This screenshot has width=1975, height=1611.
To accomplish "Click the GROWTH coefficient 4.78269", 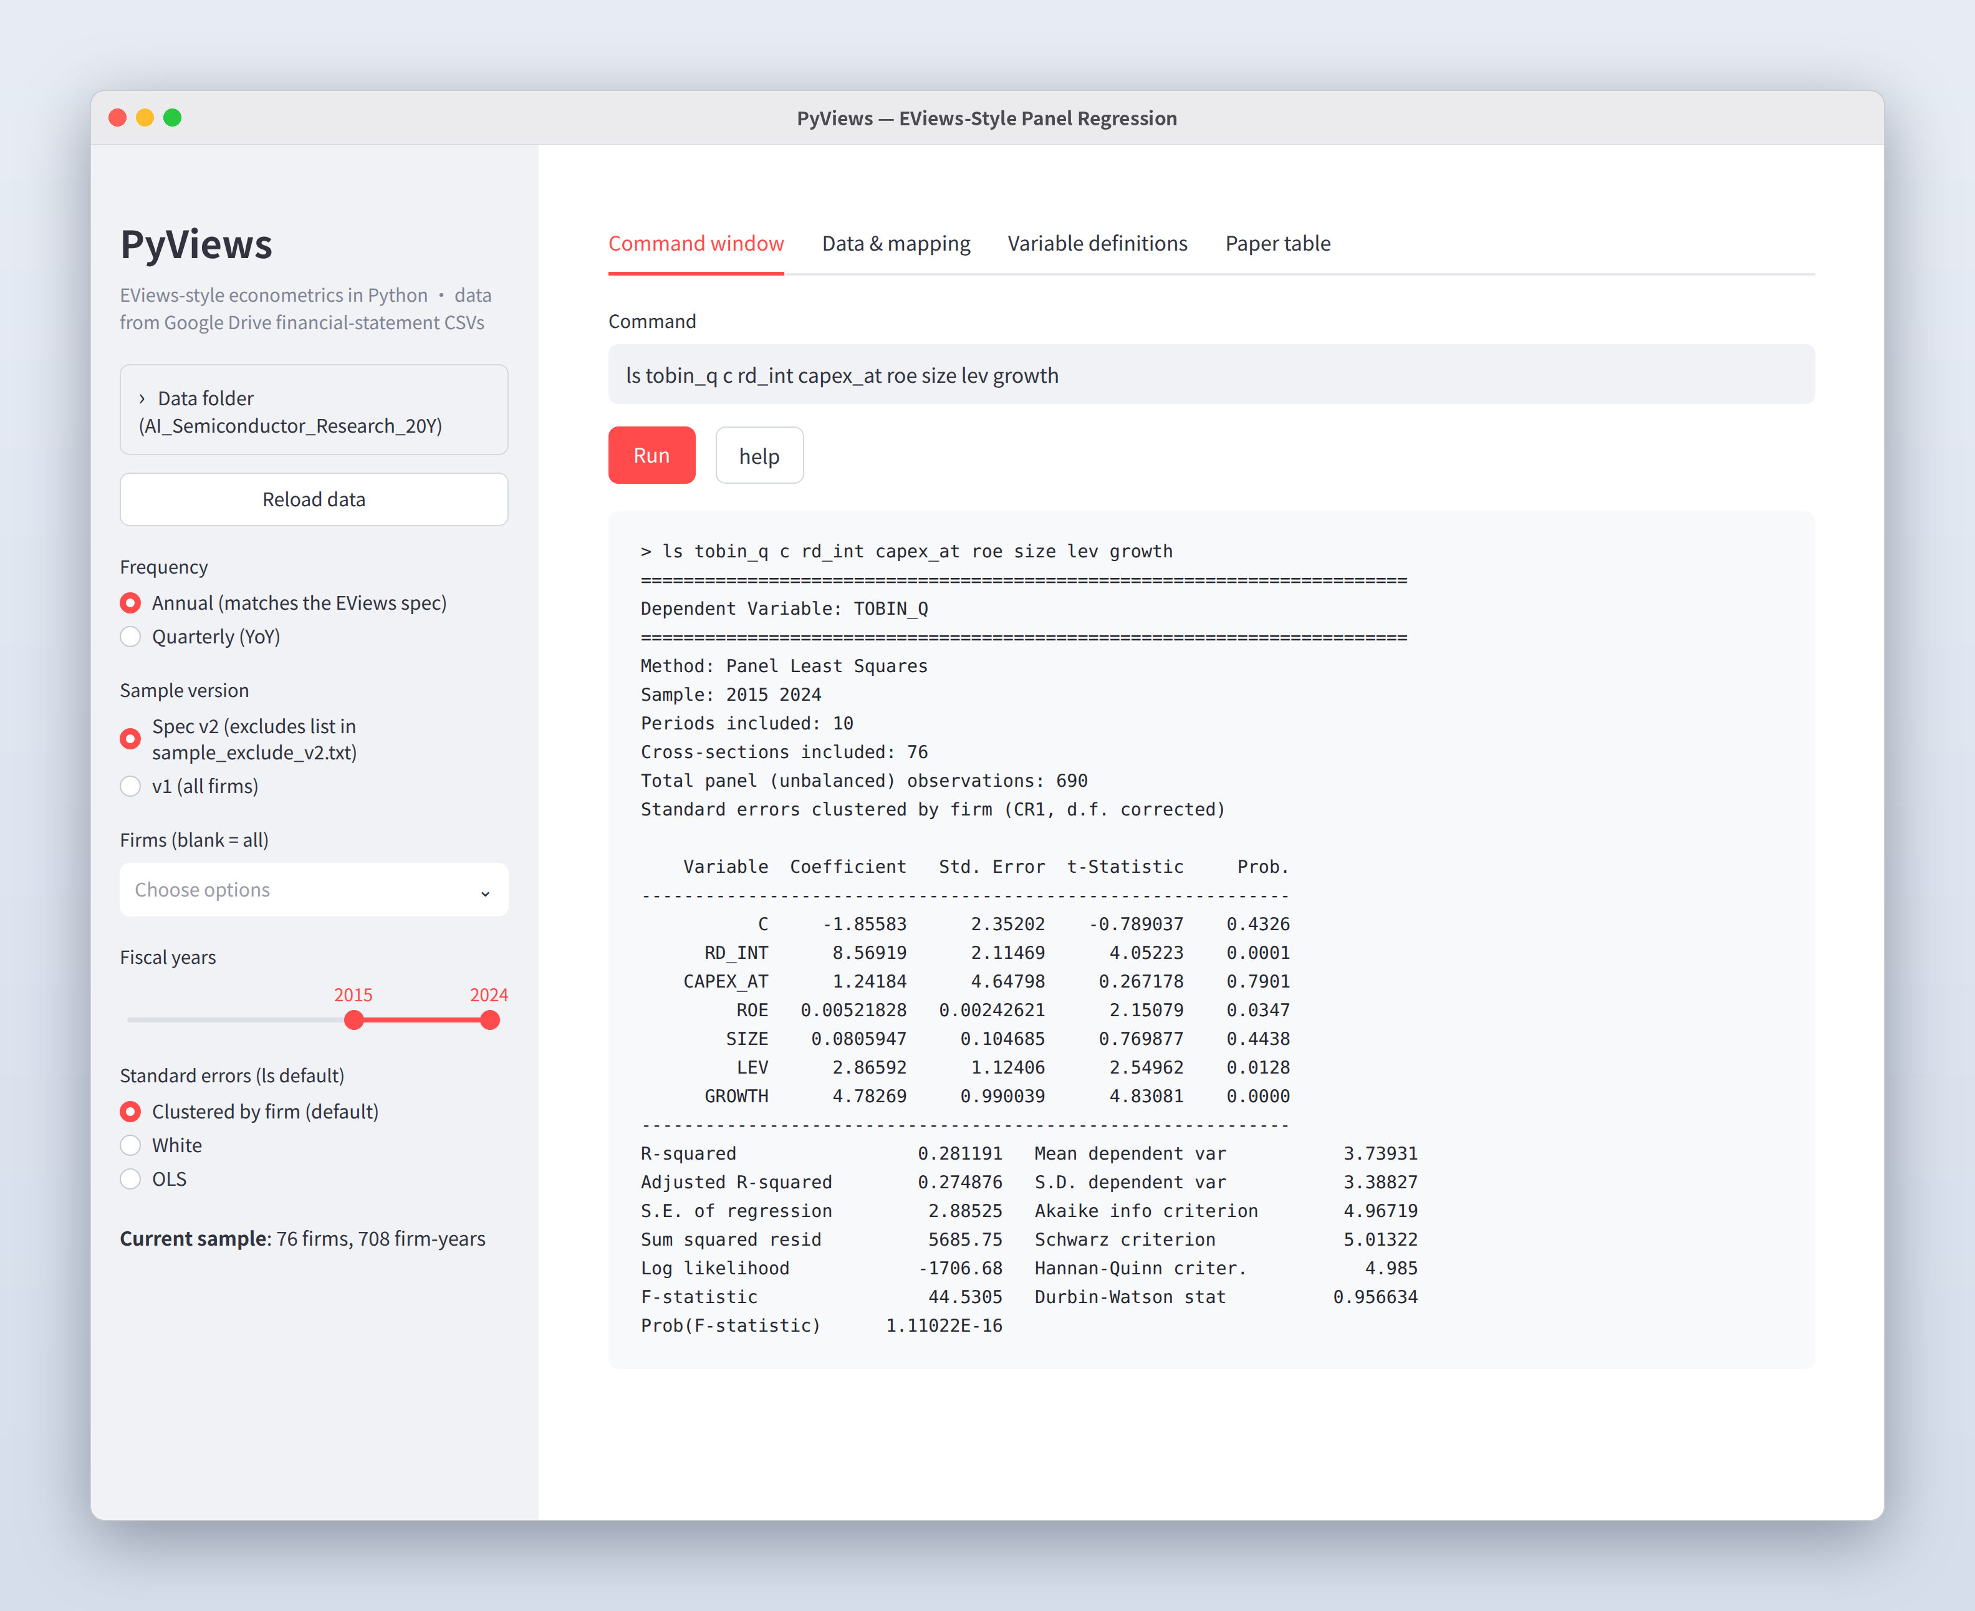I will [x=870, y=1096].
